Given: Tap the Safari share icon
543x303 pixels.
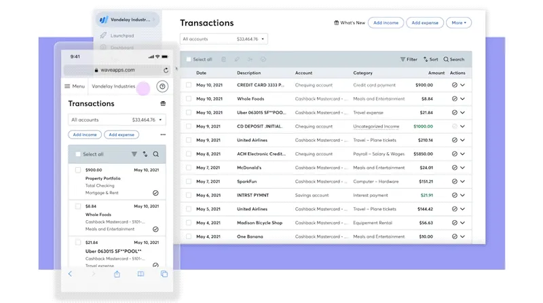Looking at the screenshot, I should 117,274.
